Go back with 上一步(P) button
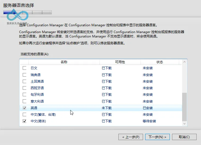201x145 pixels. (131, 137)
